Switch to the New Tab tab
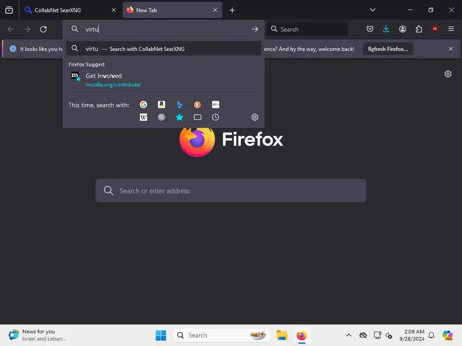Viewport: 462px width, 346px height. click(172, 10)
